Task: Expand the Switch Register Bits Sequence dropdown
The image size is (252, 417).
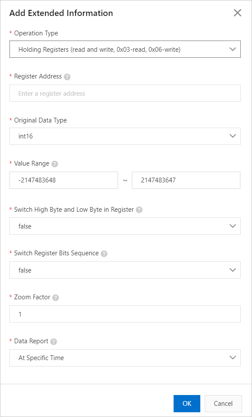Action: coord(125,270)
